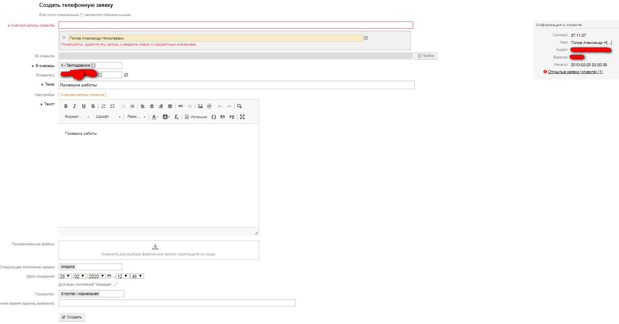Open the wait date month dropdown showing 02
619x324 pixels.
79,276
